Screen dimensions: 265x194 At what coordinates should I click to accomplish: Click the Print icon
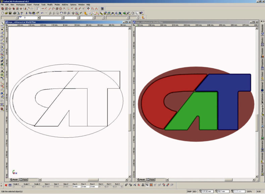[x=14, y=13]
